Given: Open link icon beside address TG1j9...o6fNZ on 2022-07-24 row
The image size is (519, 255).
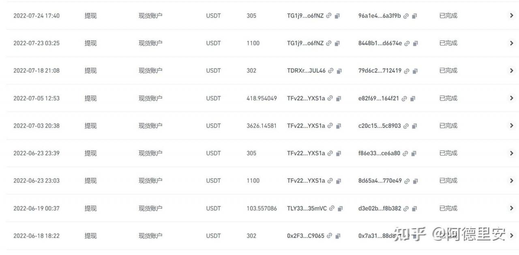Looking at the screenshot, I should pos(329,16).
